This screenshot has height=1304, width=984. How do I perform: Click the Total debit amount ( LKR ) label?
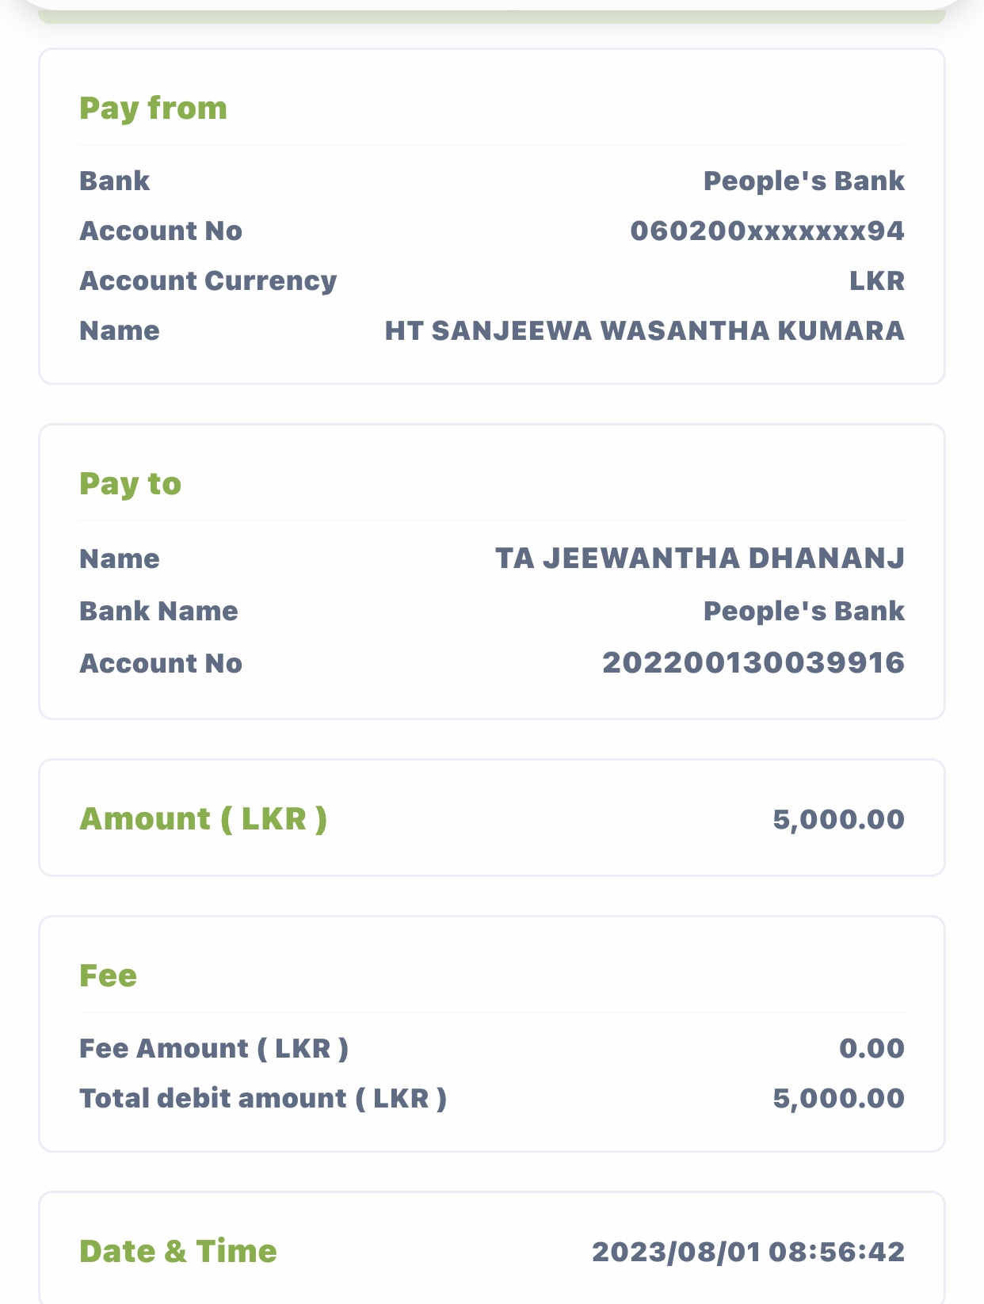(x=263, y=1099)
